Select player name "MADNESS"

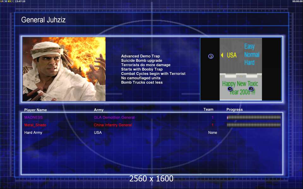pos(33,117)
